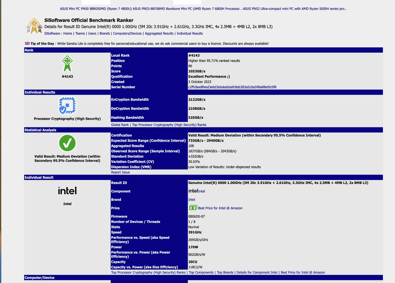Click the Intel Brand link
Image resolution: width=395 pixels, height=283 pixels.
pos(192,200)
